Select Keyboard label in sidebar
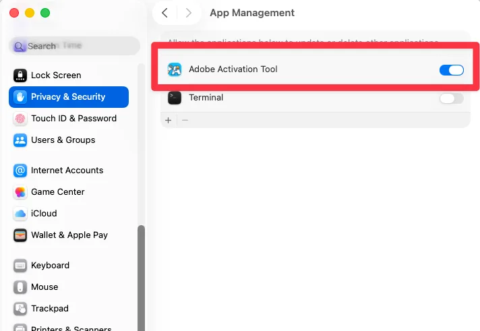 pos(50,266)
